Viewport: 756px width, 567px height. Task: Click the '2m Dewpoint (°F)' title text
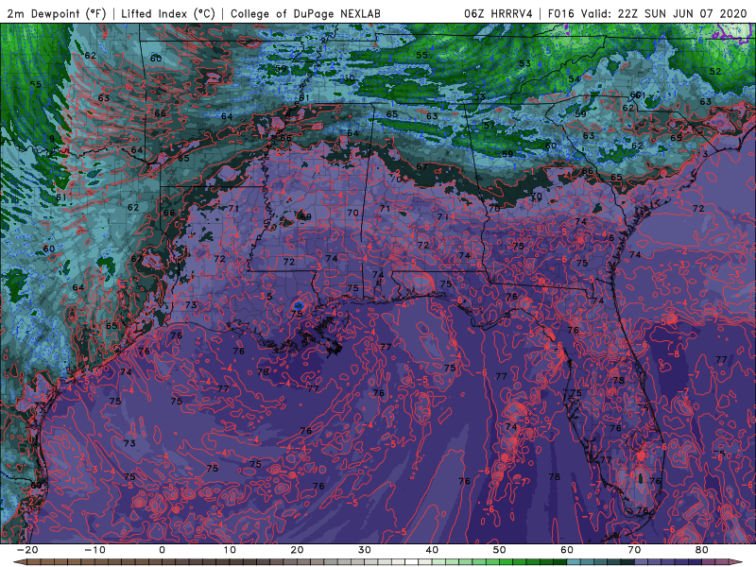coord(57,13)
